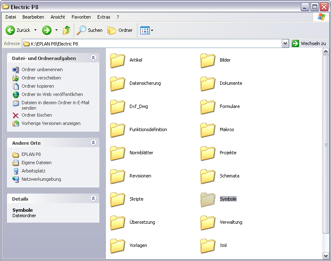Go up one folder level

[67, 30]
